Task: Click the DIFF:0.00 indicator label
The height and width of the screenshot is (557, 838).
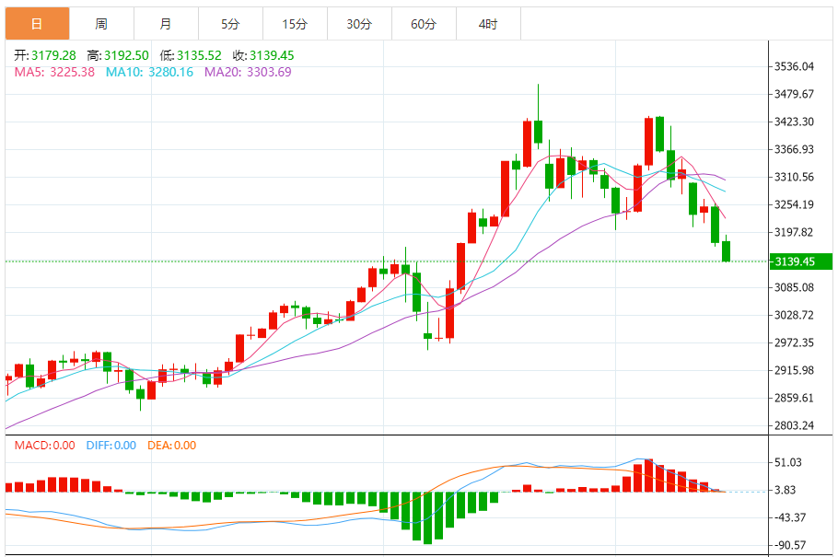Action: 111,446
